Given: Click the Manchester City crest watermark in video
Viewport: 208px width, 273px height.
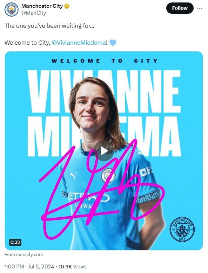Looking at the screenshot, I should click(x=182, y=229).
